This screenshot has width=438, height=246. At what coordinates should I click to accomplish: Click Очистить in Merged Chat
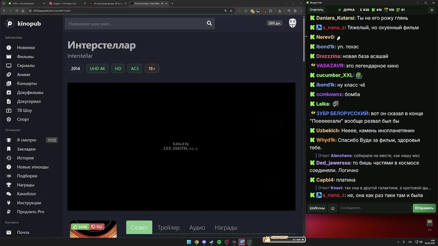317,10
